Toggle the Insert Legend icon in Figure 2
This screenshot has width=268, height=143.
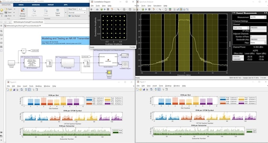point(29,89)
